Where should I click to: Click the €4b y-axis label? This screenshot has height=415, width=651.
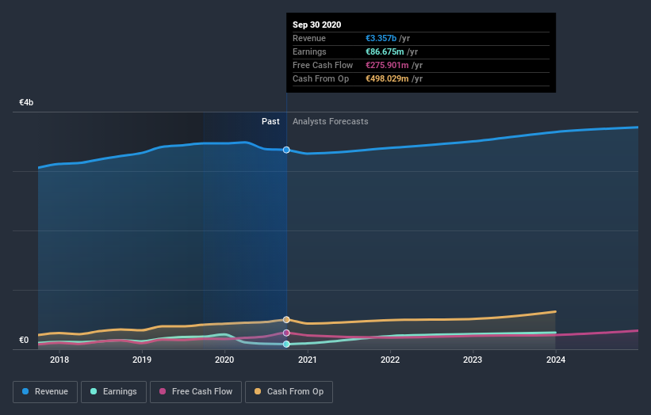(x=26, y=102)
